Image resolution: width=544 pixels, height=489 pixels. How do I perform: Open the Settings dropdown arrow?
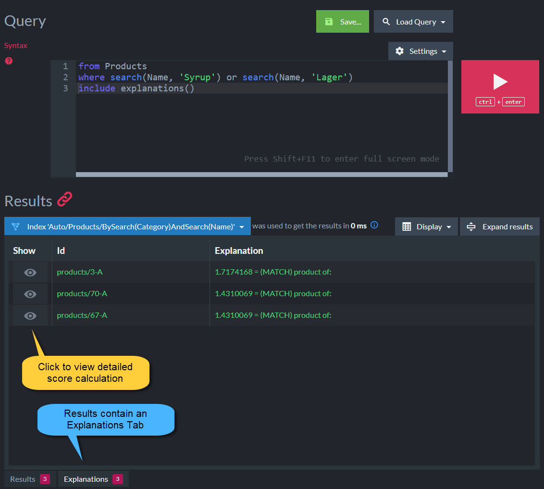(444, 51)
